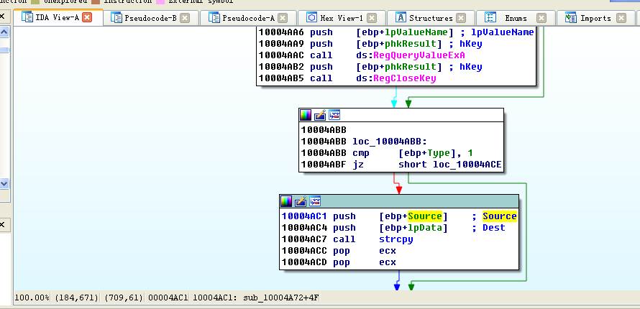640x309 pixels.
Task: Click the Hex View-1 tab icon
Action: tap(311, 18)
